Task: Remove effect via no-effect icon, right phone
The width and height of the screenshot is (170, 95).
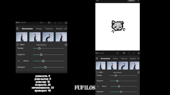Action: coord(97,59)
